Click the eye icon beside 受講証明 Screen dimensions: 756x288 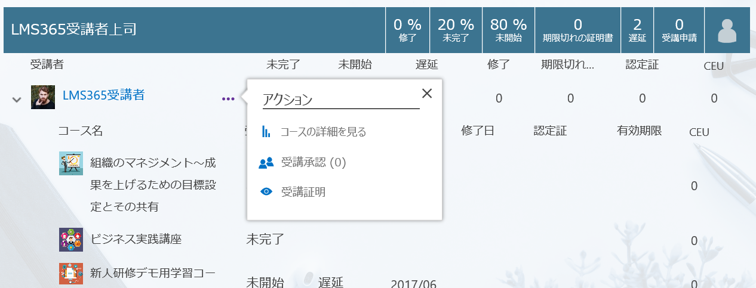(266, 192)
